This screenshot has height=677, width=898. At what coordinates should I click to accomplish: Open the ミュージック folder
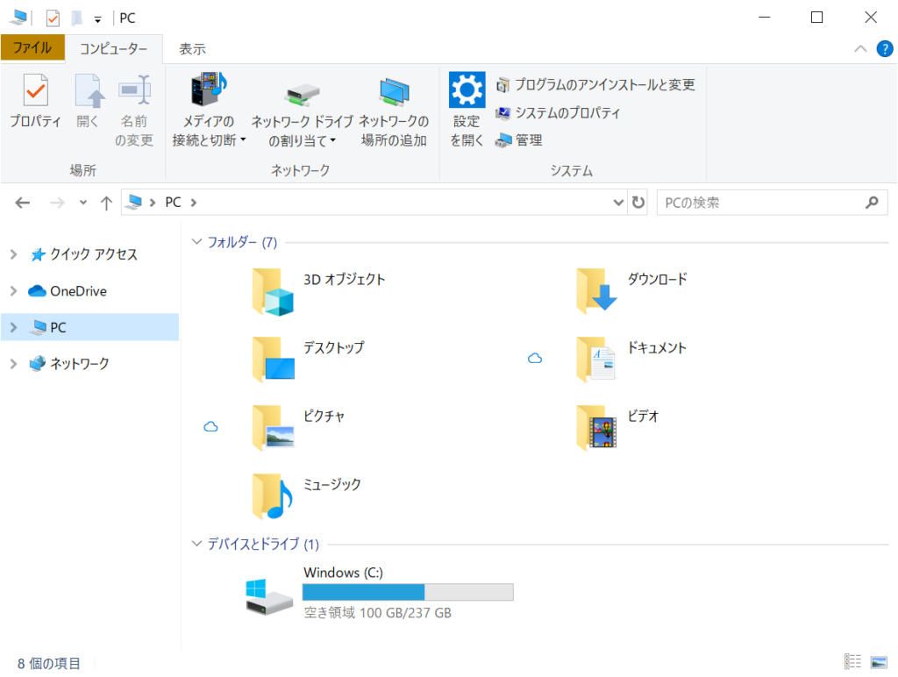(272, 496)
